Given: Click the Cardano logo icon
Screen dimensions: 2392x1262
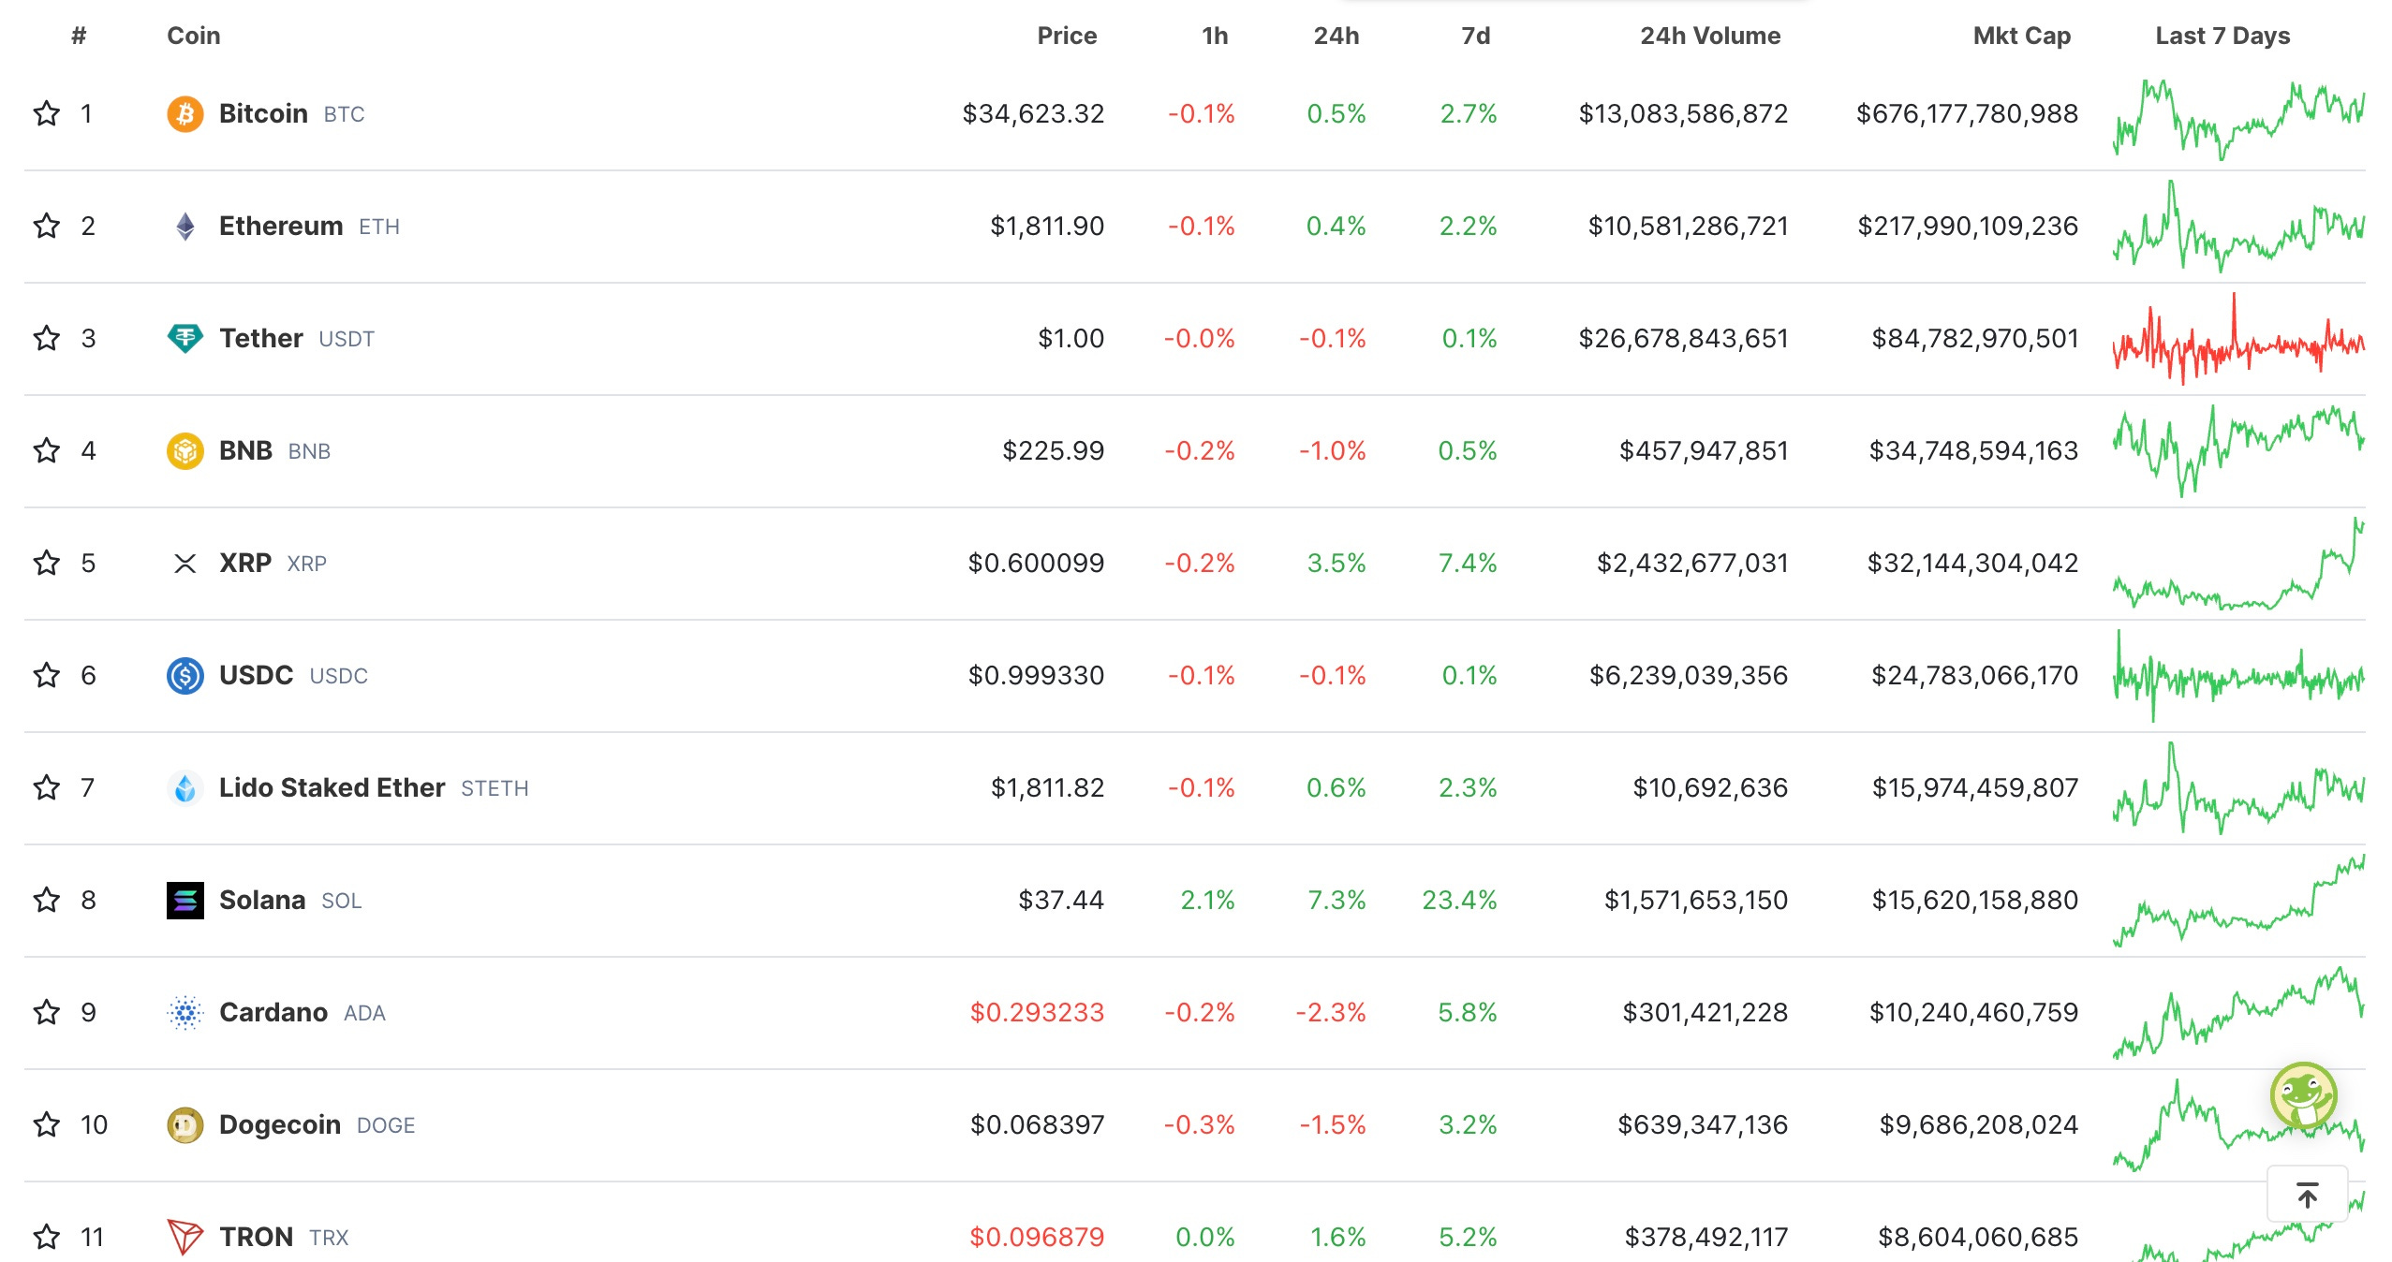Looking at the screenshot, I should tap(185, 1013).
